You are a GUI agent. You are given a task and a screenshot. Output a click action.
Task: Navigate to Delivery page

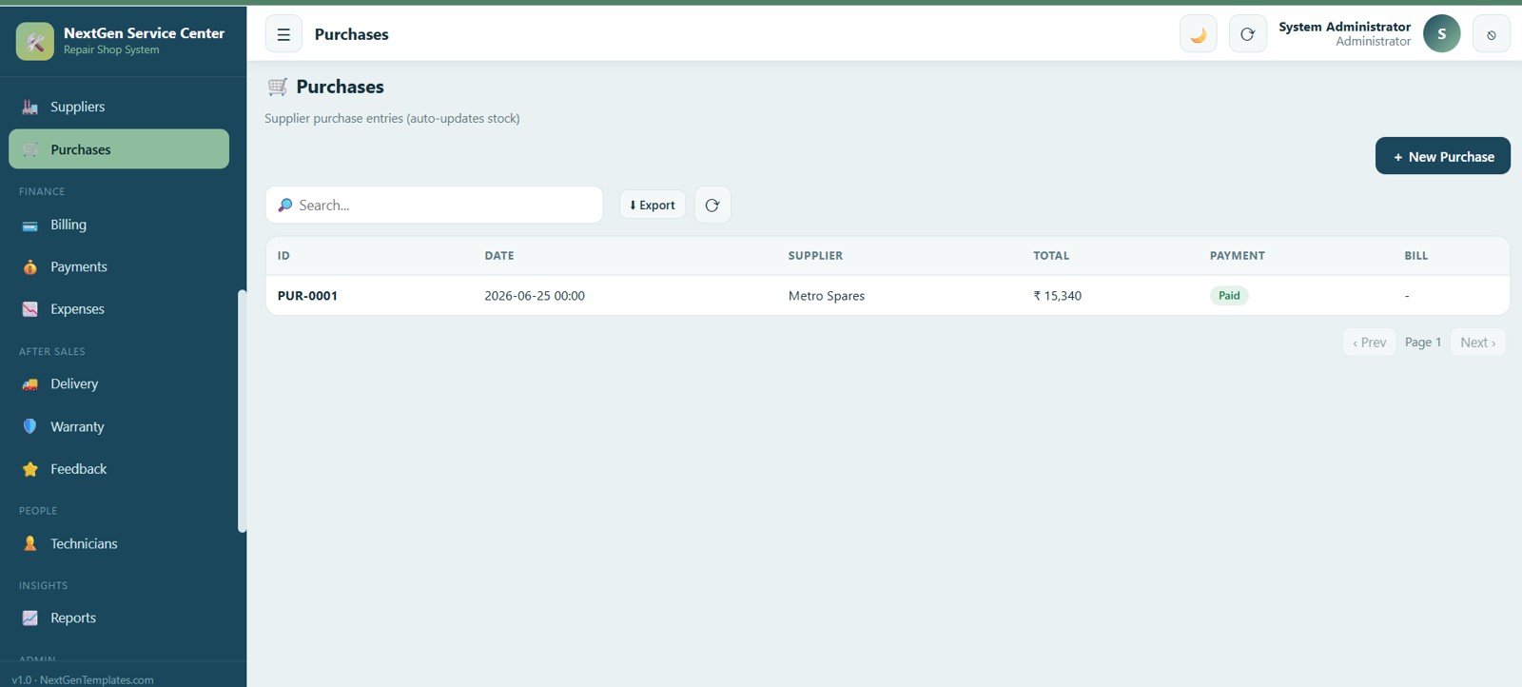pyautogui.click(x=119, y=384)
